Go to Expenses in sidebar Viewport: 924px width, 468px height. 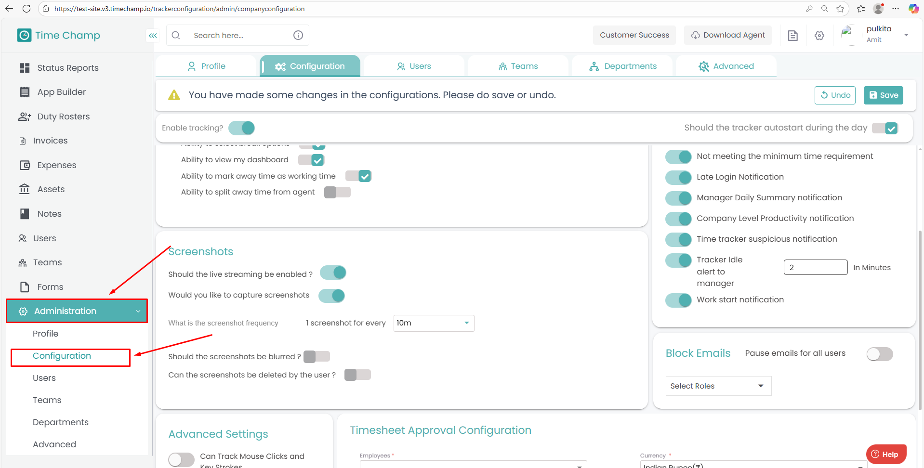pyautogui.click(x=57, y=165)
